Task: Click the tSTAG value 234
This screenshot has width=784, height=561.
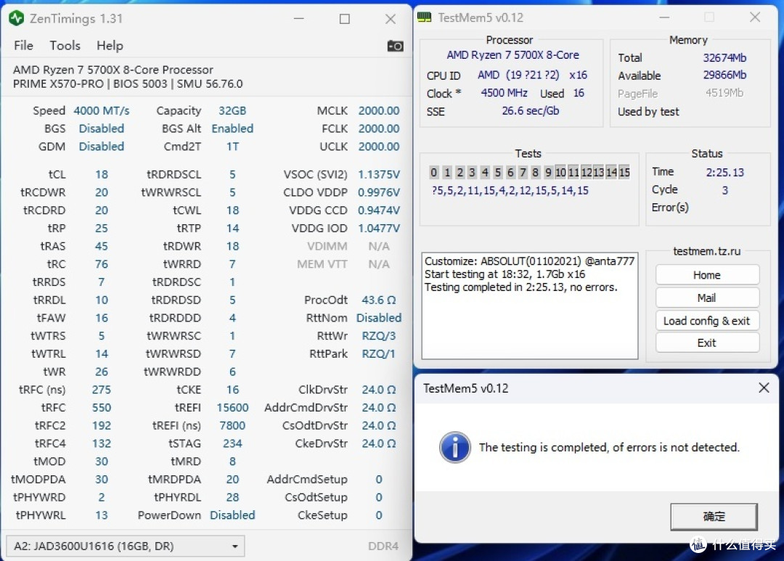Action: click(232, 443)
